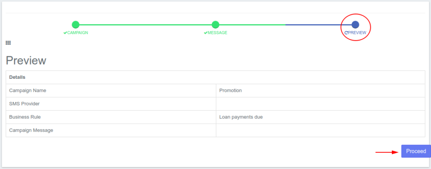The width and height of the screenshot is (431, 169).
Task: Open the grid menu icon above Preview
Action: (x=8, y=43)
